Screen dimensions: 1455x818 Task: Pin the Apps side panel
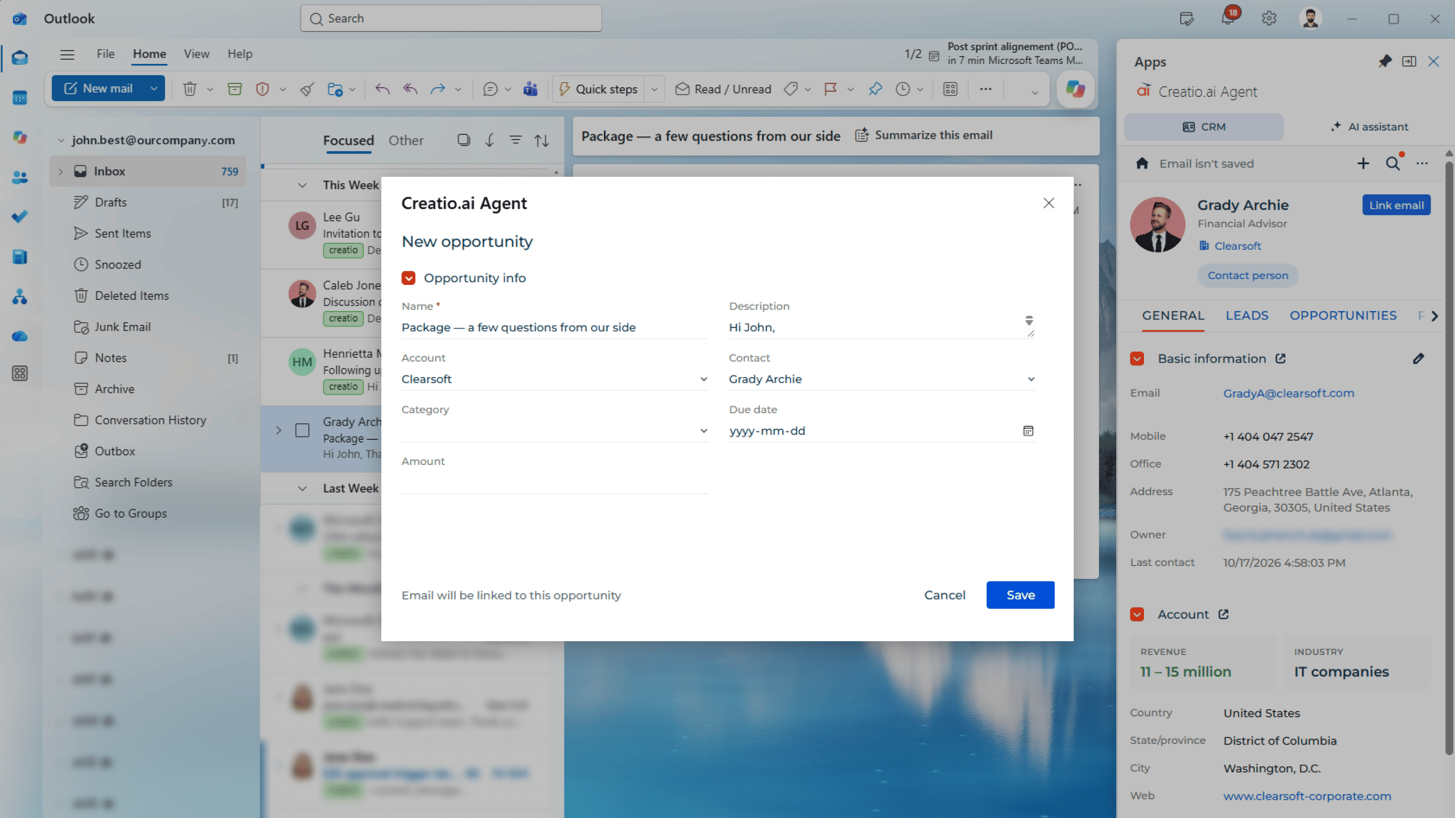pos(1384,62)
